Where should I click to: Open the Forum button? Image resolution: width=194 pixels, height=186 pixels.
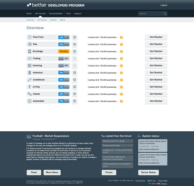click(x=109, y=172)
